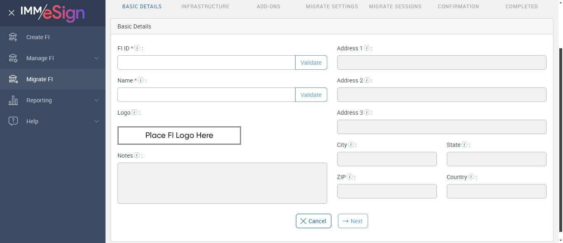Expand the Reporting submenu chevron
Image resolution: width=563 pixels, height=243 pixels.
[96, 100]
